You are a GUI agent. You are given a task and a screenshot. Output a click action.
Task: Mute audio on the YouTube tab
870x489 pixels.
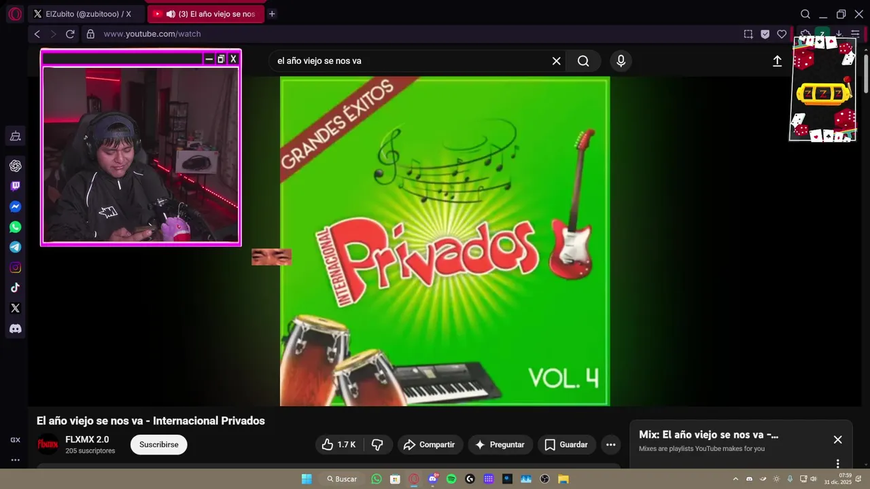[171, 14]
